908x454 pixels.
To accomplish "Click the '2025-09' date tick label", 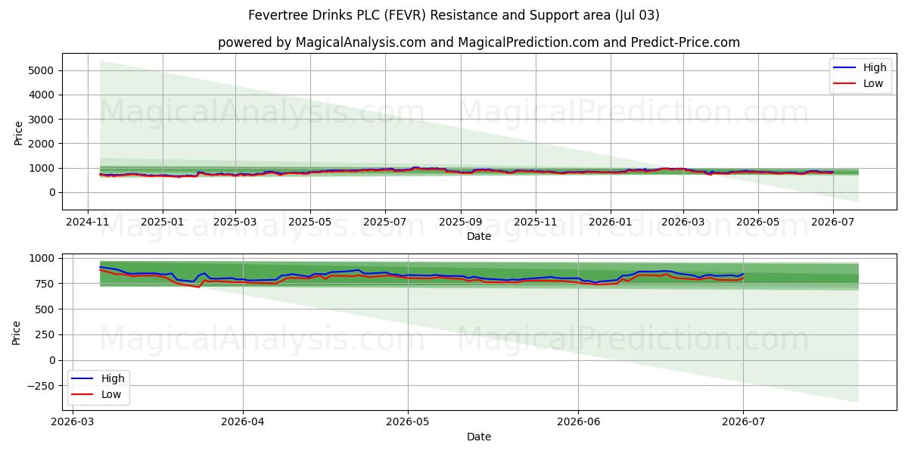I will [460, 222].
